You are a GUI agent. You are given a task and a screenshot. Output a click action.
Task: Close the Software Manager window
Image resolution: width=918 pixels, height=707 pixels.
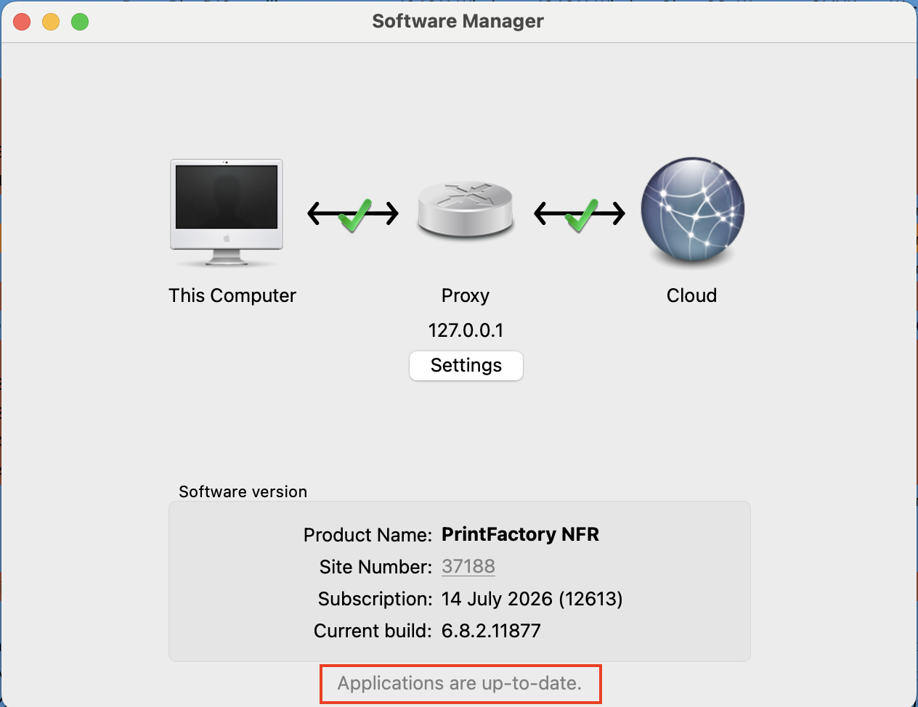point(22,22)
